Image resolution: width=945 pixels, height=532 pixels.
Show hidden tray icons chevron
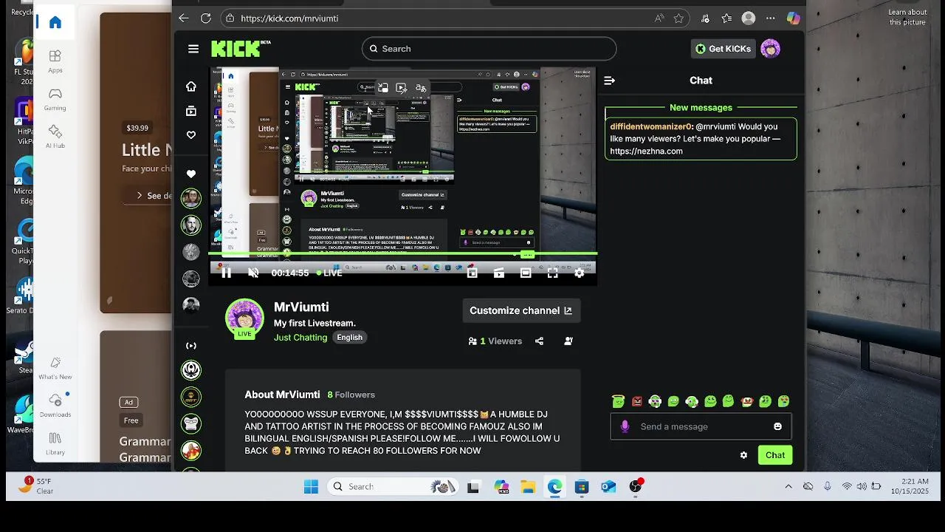788,486
